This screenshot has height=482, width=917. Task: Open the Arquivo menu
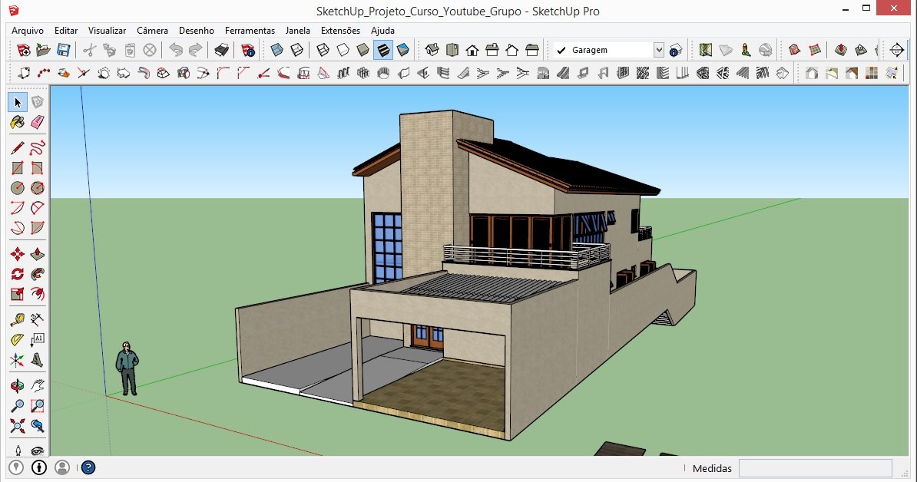coord(28,31)
